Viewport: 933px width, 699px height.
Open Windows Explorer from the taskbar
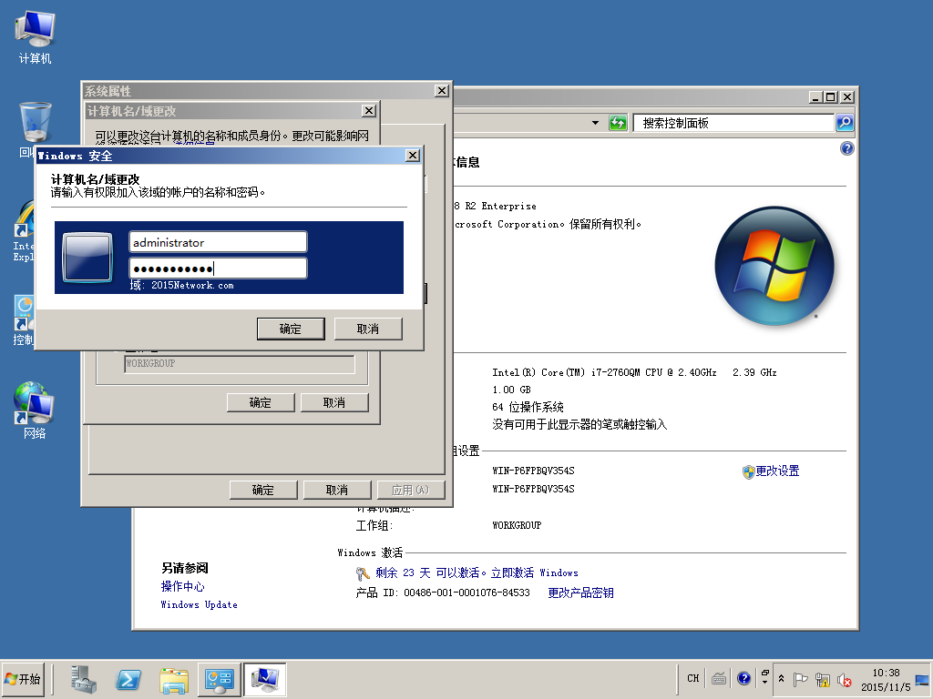coord(174,679)
